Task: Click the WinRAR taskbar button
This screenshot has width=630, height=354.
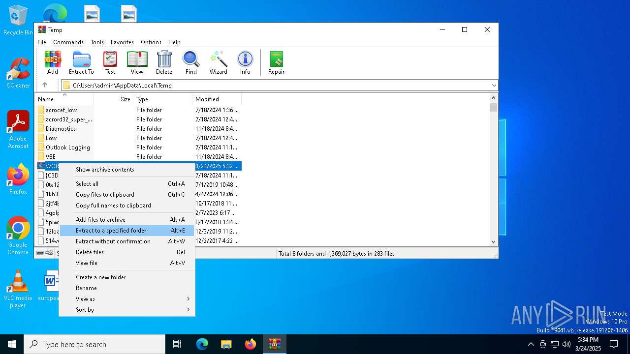Action: tap(274, 344)
